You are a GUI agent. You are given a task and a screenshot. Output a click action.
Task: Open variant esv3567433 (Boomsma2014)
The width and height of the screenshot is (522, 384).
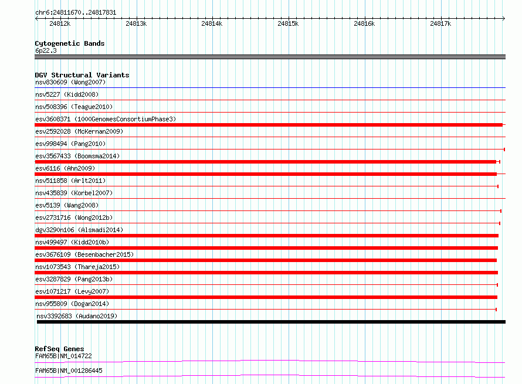(x=77, y=156)
